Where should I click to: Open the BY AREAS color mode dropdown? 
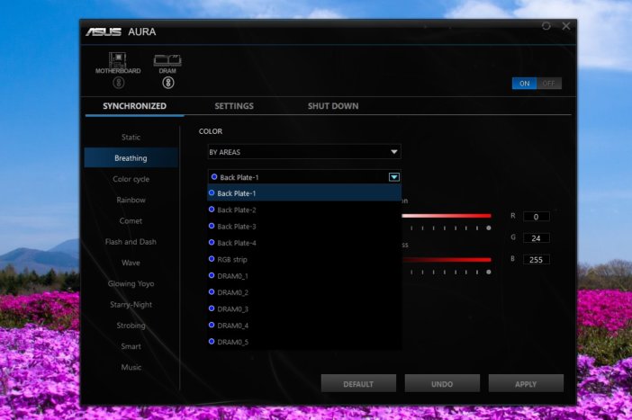tap(304, 152)
